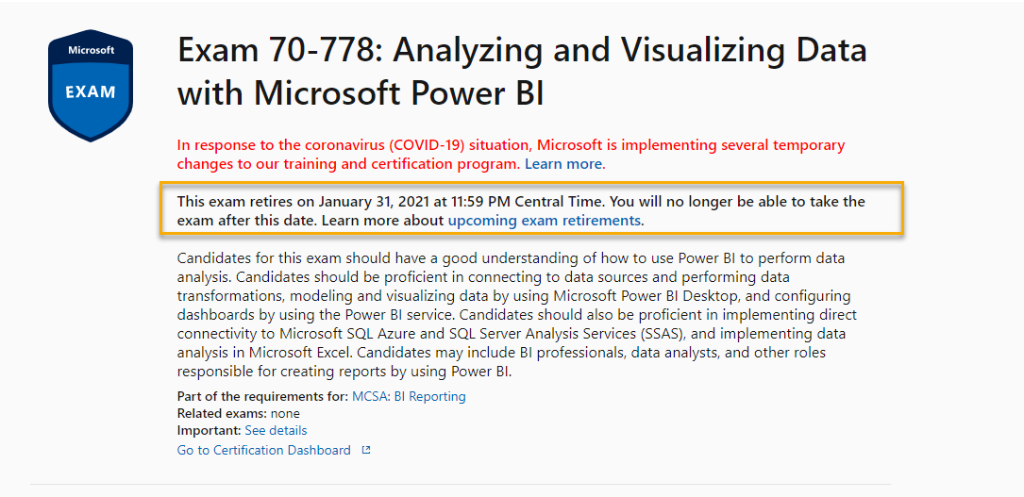Screen dimensions: 1024x497
Task: Click the 'Related exams: none' text
Action: 239,413
